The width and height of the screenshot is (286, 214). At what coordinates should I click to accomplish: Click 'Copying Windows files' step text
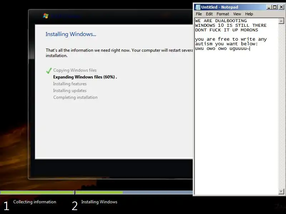point(75,70)
